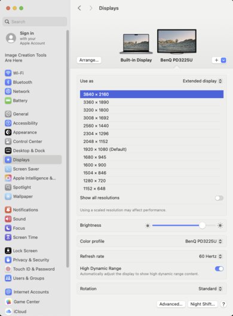This screenshot has width=233, height=316.
Task: Open Wi-Fi settings icon in sidebar
Action: click(8, 73)
